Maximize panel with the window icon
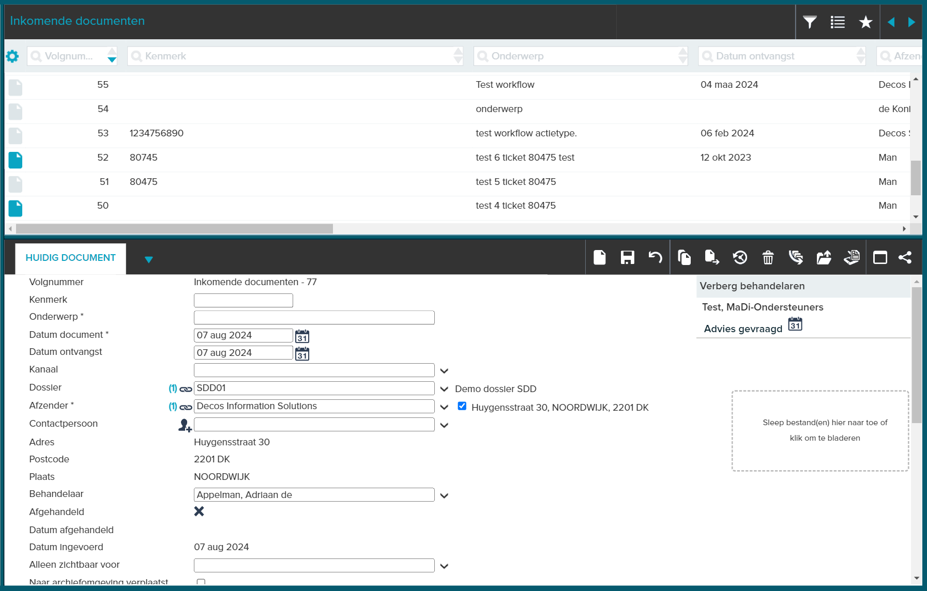Viewport: 927px width, 591px height. [x=880, y=257]
